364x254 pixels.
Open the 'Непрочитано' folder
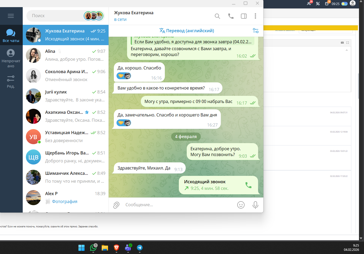(x=11, y=59)
